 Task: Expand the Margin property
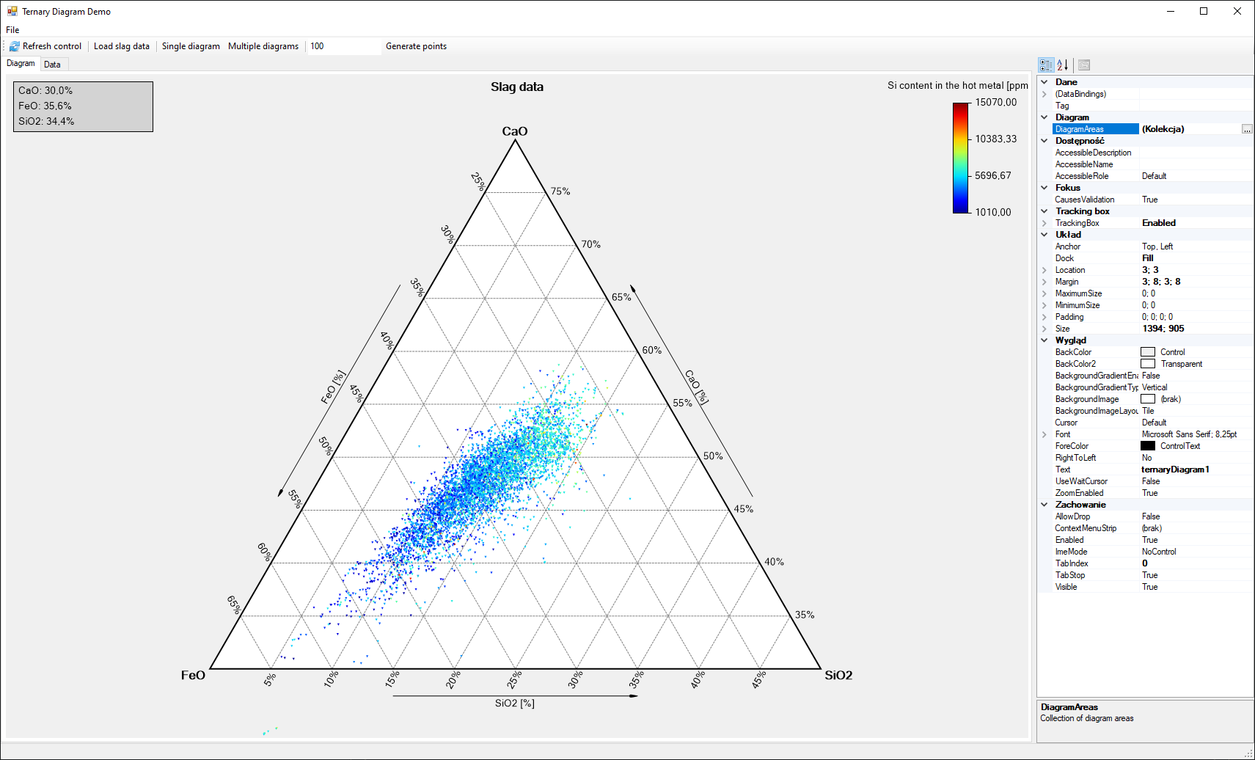tap(1044, 281)
